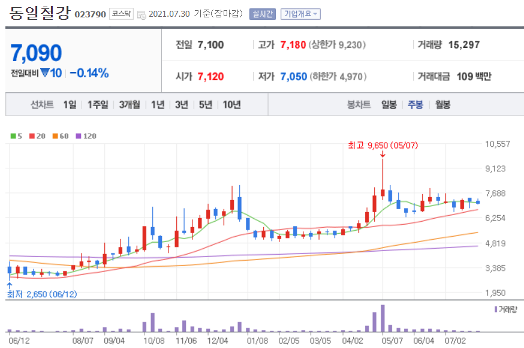Show the 10년 line chart
Viewport: 524px width, 348px height.
pos(231,105)
